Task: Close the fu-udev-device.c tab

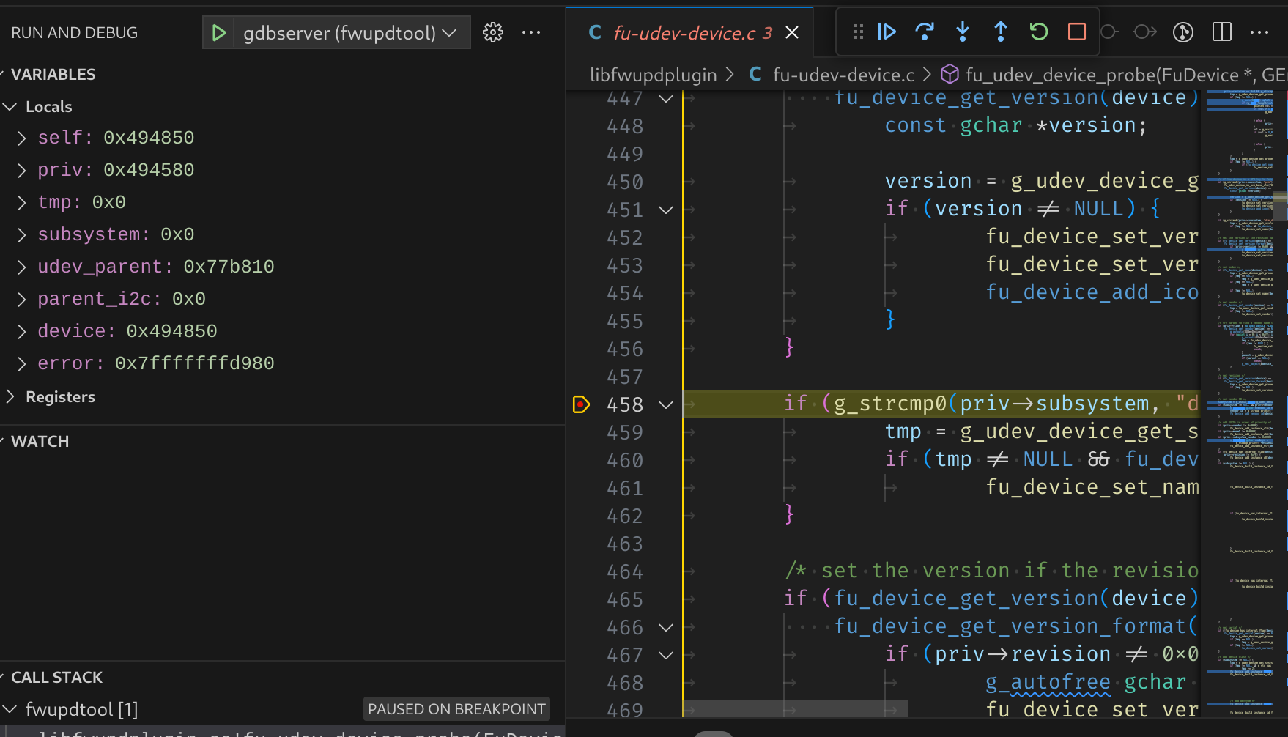Action: (792, 33)
